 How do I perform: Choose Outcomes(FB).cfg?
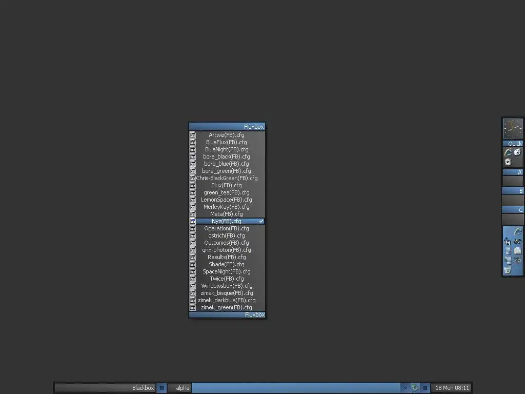tap(227, 243)
